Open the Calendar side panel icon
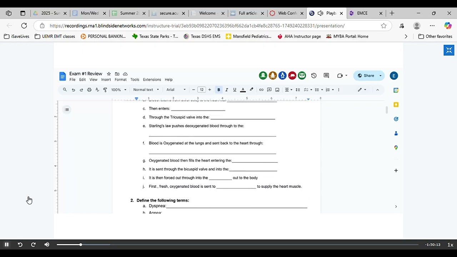Image resolution: width=457 pixels, height=257 pixels. (x=396, y=90)
